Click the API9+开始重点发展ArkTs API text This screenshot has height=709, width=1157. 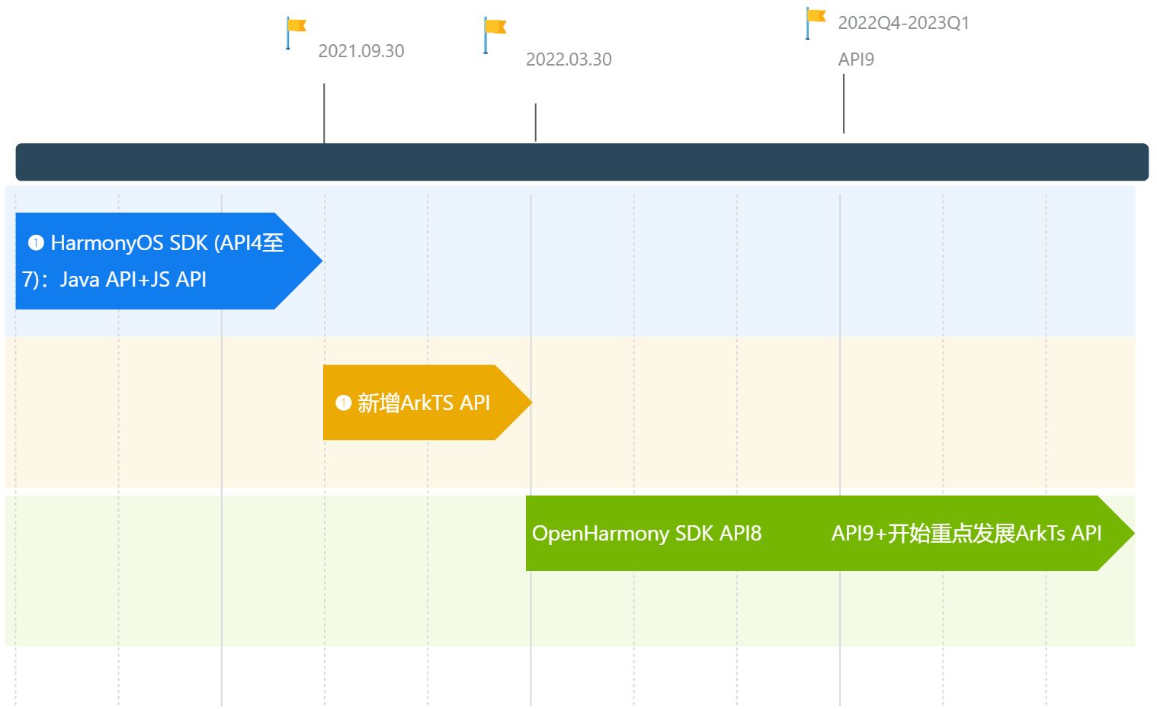pyautogui.click(x=966, y=534)
